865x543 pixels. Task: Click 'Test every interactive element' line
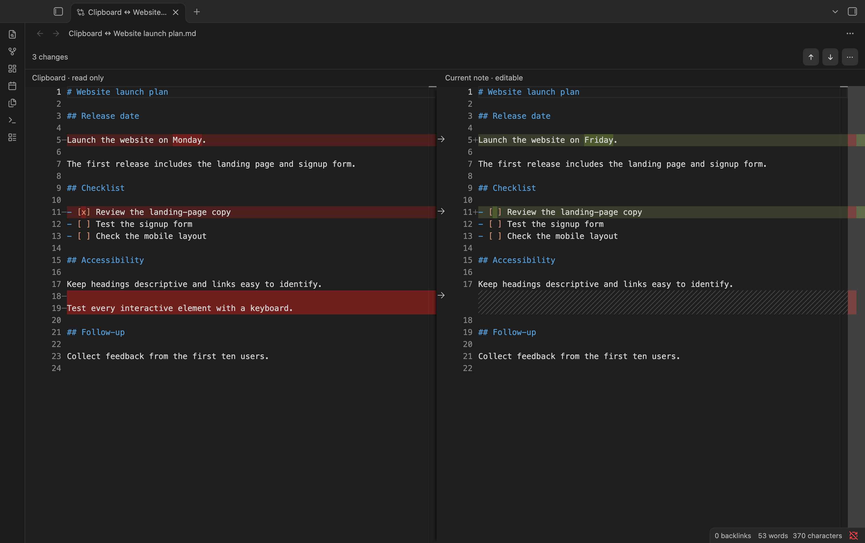[180, 308]
